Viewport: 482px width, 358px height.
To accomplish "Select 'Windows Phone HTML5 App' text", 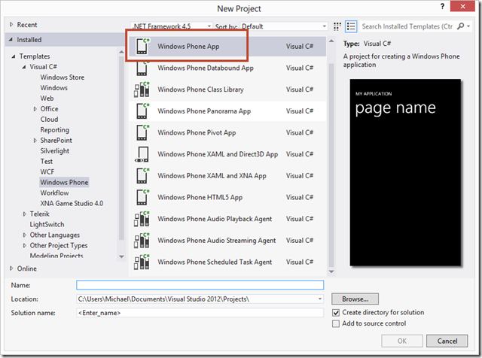I will [x=200, y=197].
